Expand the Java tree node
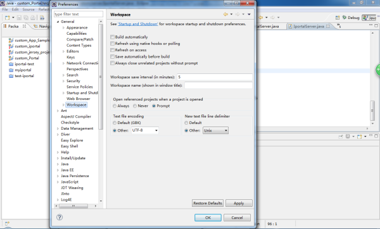The height and width of the screenshot is (229, 380). (x=58, y=164)
